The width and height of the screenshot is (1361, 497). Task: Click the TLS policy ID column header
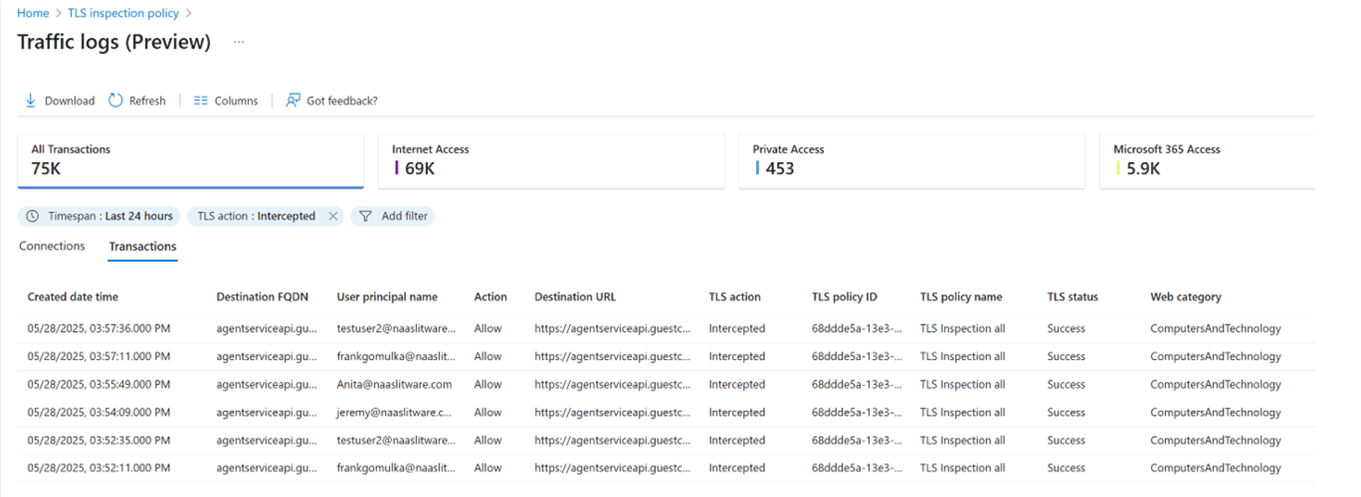[844, 297]
